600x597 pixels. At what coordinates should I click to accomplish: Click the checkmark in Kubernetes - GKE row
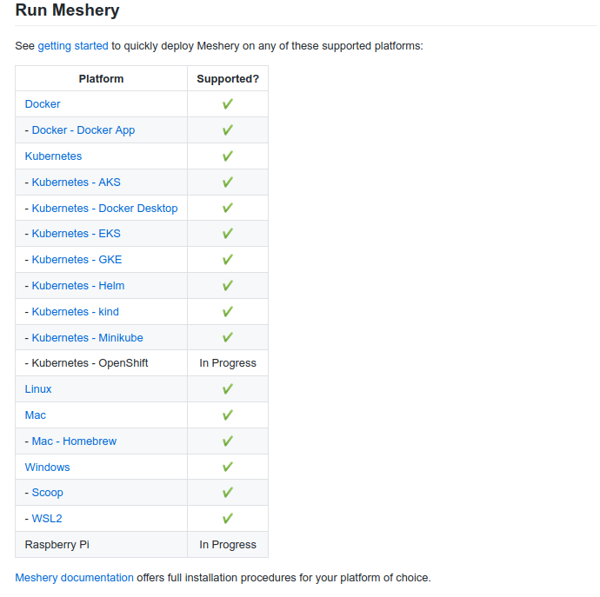[x=228, y=259]
